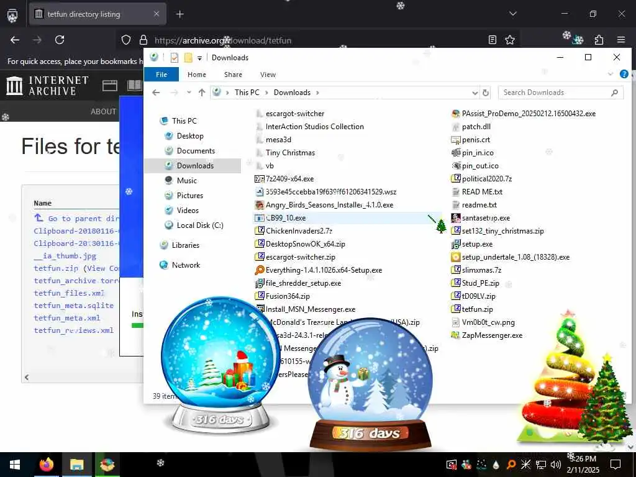Screen dimensions: 636x477
Task: Open tetfun_files.xml link in Firefox
Action: point(69,293)
